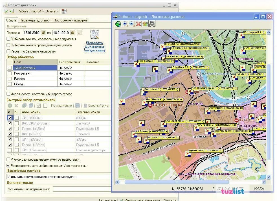Click the red X icon on map toolbar
The height and width of the screenshot is (201, 277).
(x=138, y=24)
